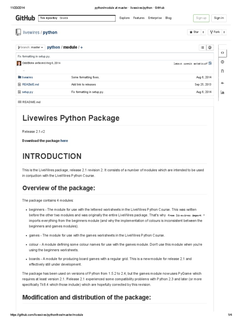The image size is (242, 323).
Task: Fork the repository
Action: [215, 32]
